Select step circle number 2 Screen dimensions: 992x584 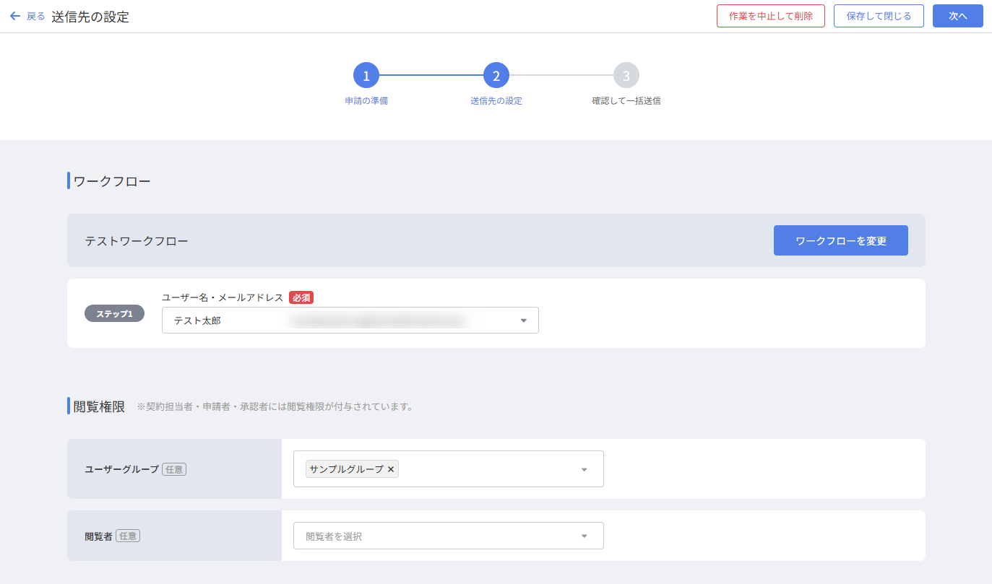[496, 75]
